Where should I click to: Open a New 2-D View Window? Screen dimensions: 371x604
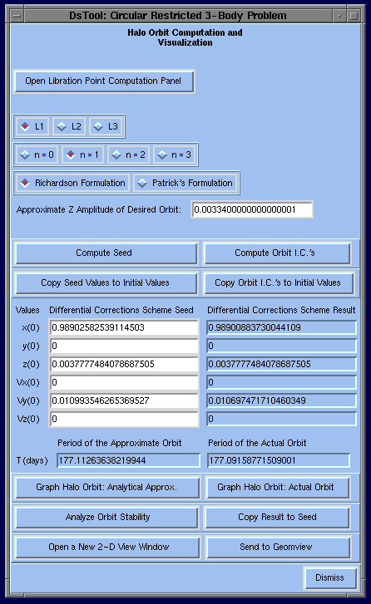click(107, 548)
